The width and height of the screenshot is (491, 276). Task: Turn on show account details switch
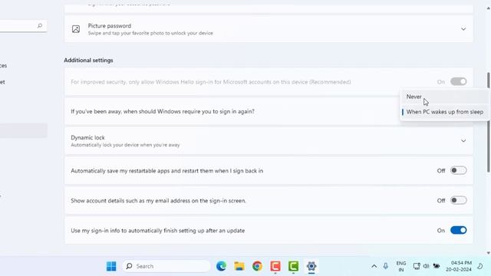click(x=459, y=200)
